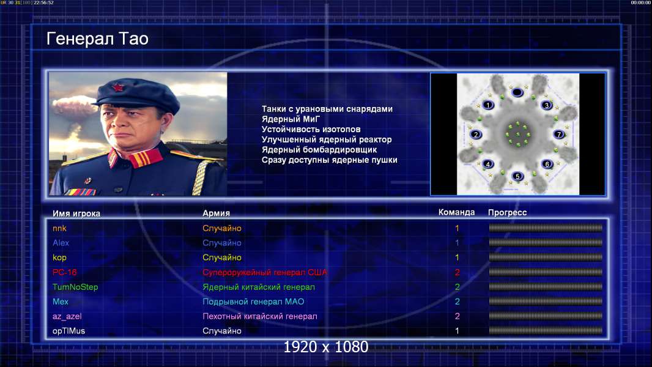Click the 'Генерал Тао' title heading

tap(97, 39)
